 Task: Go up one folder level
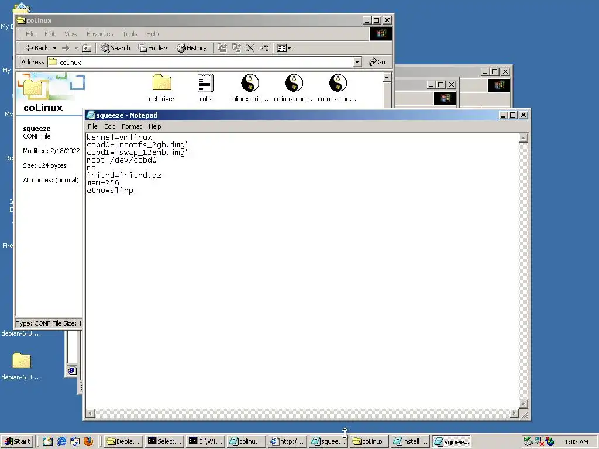(x=87, y=48)
